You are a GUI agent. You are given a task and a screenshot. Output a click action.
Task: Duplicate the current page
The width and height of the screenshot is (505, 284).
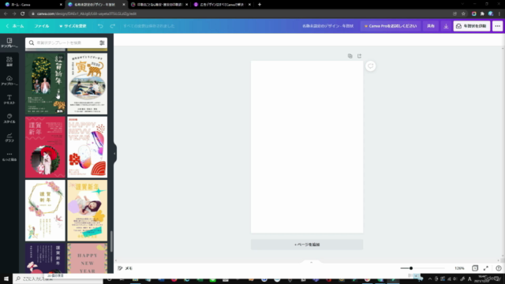pyautogui.click(x=350, y=56)
